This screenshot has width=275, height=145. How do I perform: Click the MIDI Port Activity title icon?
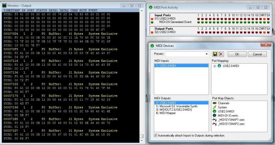click(151, 7)
